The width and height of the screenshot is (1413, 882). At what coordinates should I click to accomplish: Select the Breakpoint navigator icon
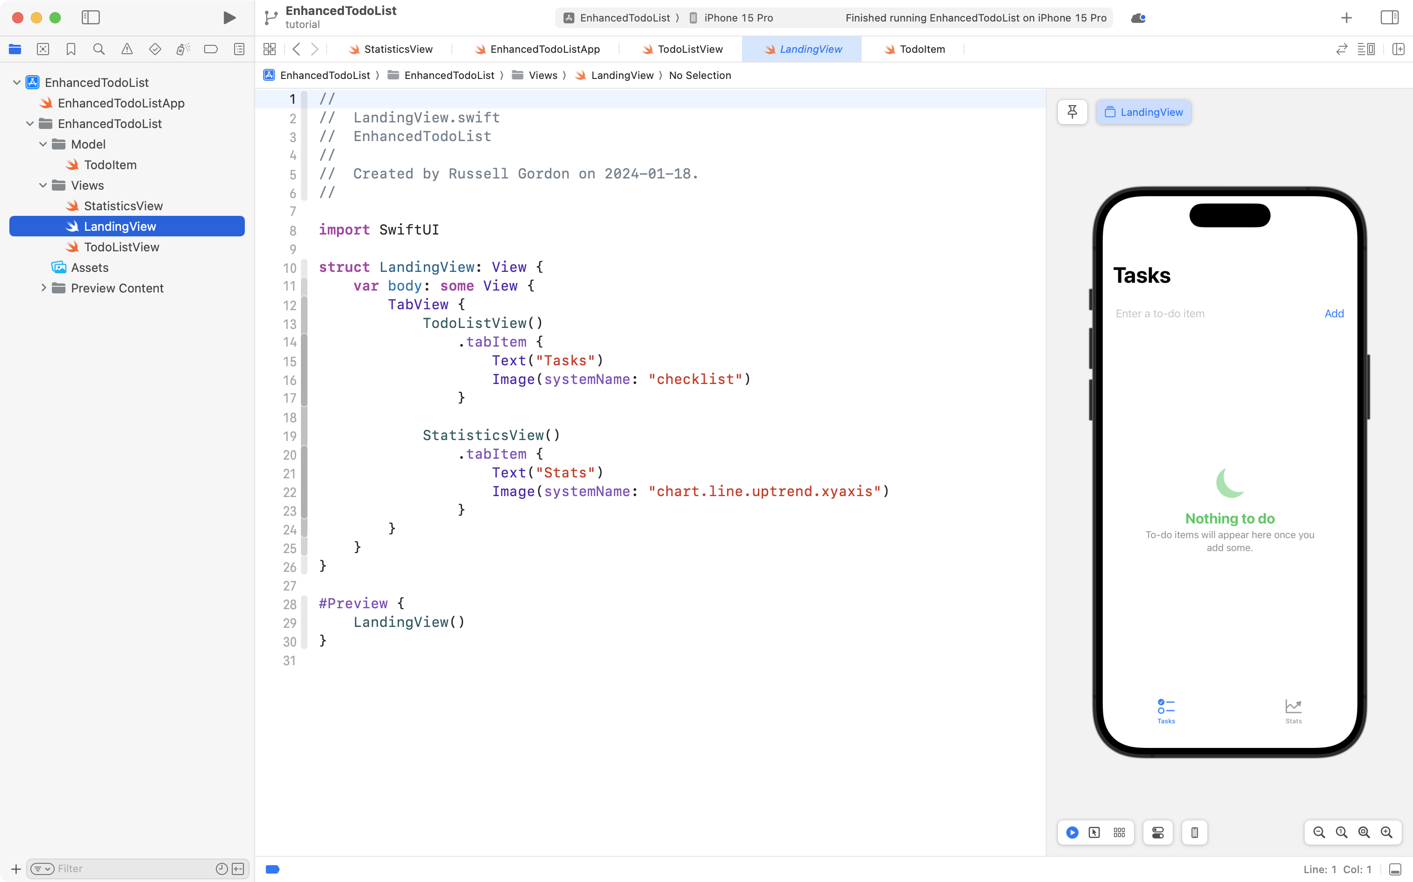[x=211, y=49]
